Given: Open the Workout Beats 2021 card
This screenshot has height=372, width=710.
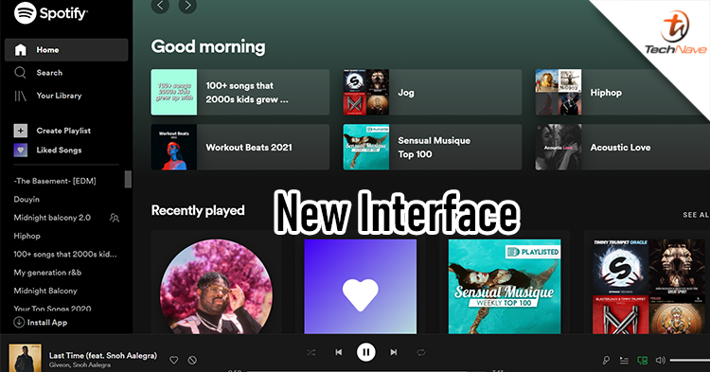Looking at the screenshot, I should (240, 147).
